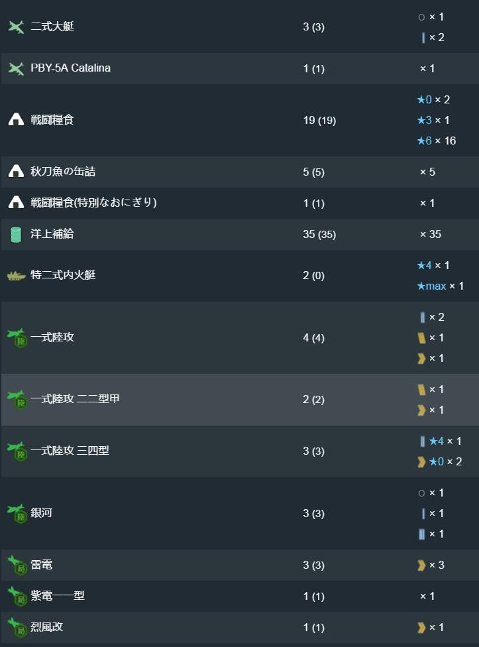Screen dimensions: 479x647
Task: Click the ★max × 1 improvement entry
Action: pyautogui.click(x=441, y=286)
